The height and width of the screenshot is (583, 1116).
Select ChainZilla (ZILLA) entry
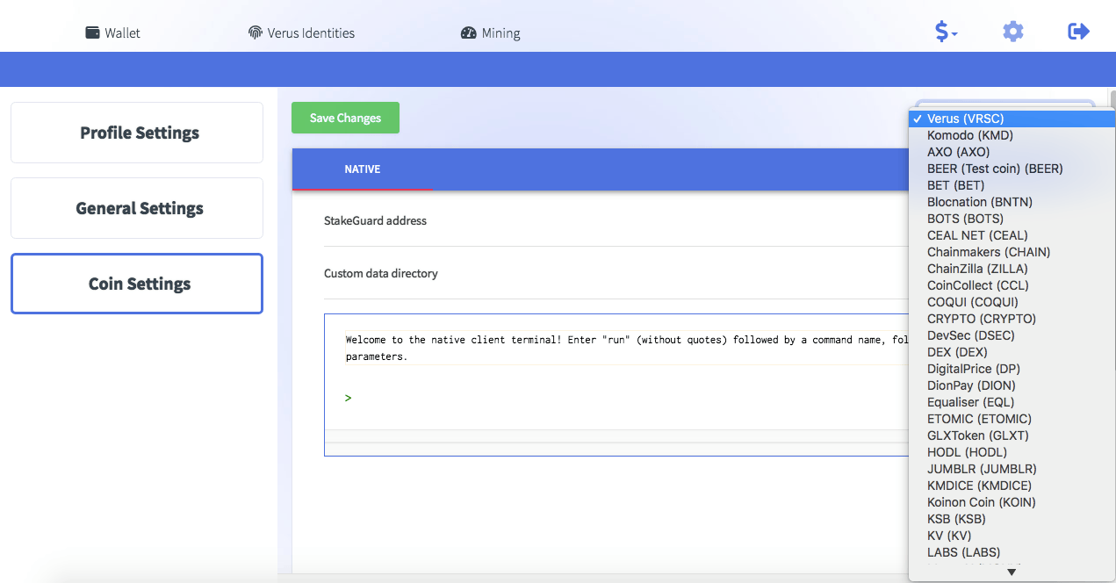pyautogui.click(x=1012, y=269)
